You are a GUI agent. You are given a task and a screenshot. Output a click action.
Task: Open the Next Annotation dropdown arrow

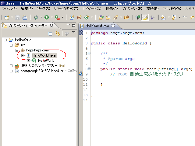(x=169, y=17)
